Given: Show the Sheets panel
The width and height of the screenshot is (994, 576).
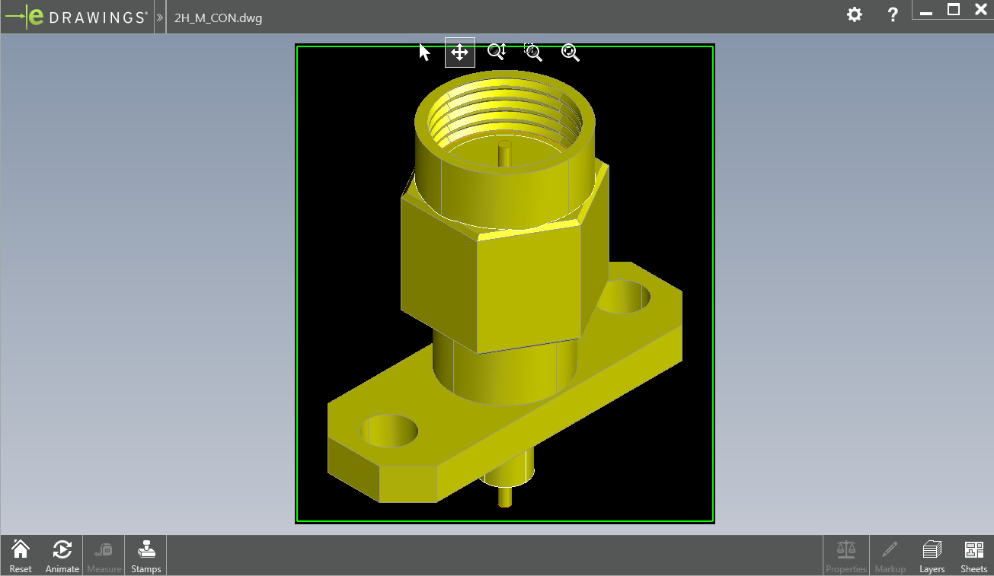Looking at the screenshot, I should [x=973, y=555].
